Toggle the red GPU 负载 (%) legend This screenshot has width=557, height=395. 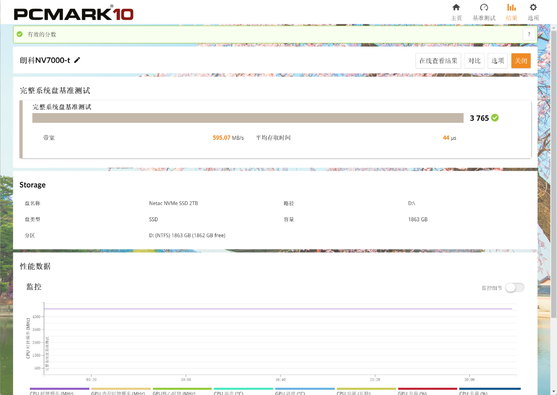click(x=427, y=391)
